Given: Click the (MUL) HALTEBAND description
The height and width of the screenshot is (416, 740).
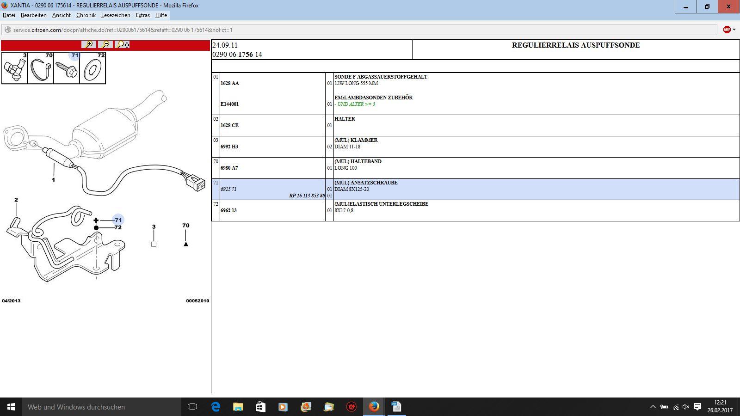Looking at the screenshot, I should pos(358,161).
